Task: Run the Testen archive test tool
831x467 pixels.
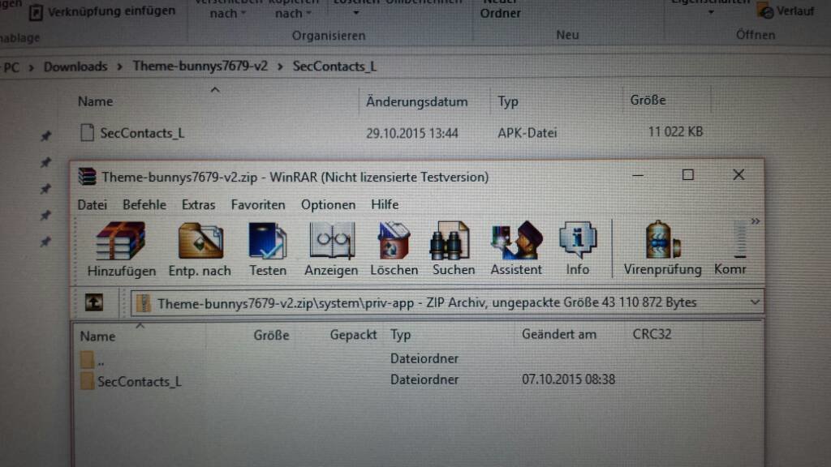Action: (x=268, y=249)
